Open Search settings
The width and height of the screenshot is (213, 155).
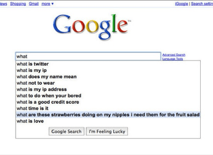[202, 4]
